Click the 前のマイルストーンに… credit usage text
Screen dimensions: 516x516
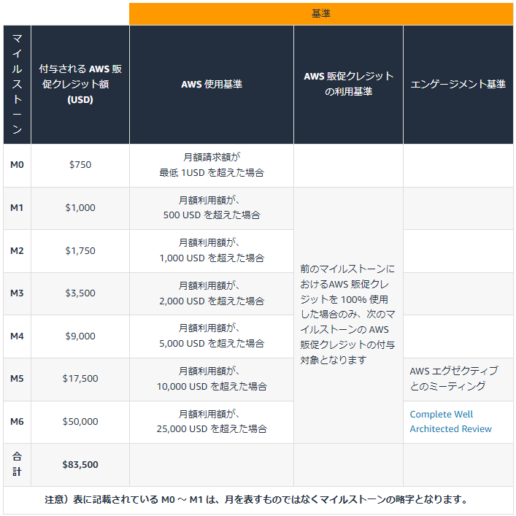347,315
